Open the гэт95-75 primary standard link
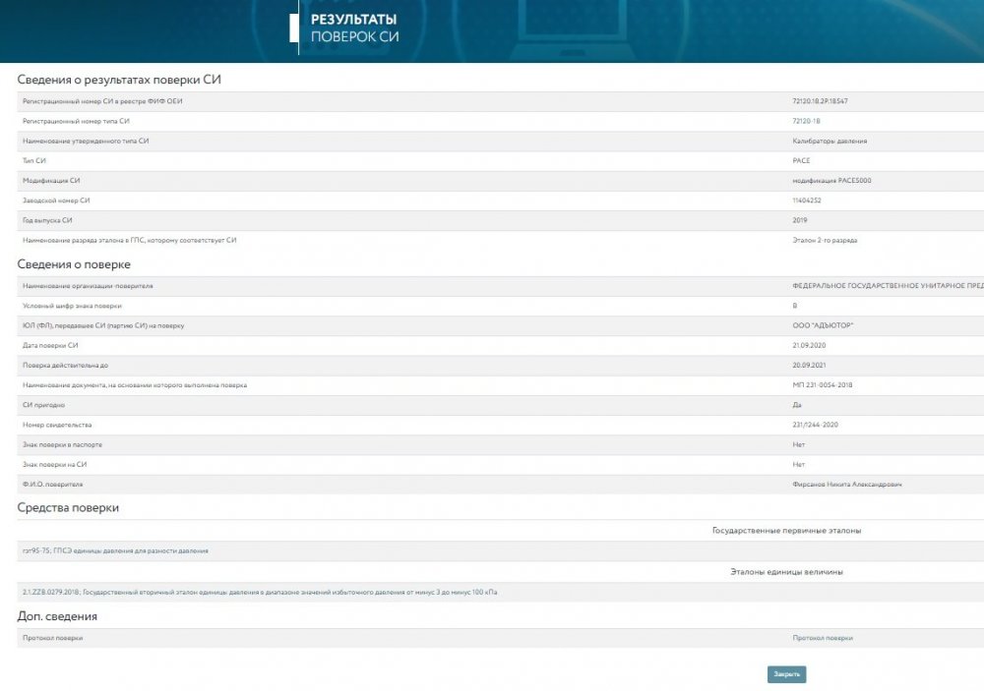This screenshot has width=984, height=691. coord(115,551)
